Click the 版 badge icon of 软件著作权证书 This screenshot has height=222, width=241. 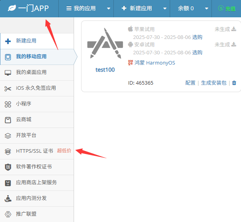click(x=8, y=167)
